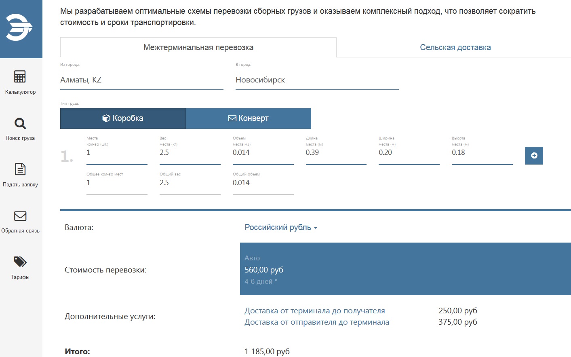Open the Калькулятор calculator icon
The height and width of the screenshot is (357, 571).
point(20,77)
